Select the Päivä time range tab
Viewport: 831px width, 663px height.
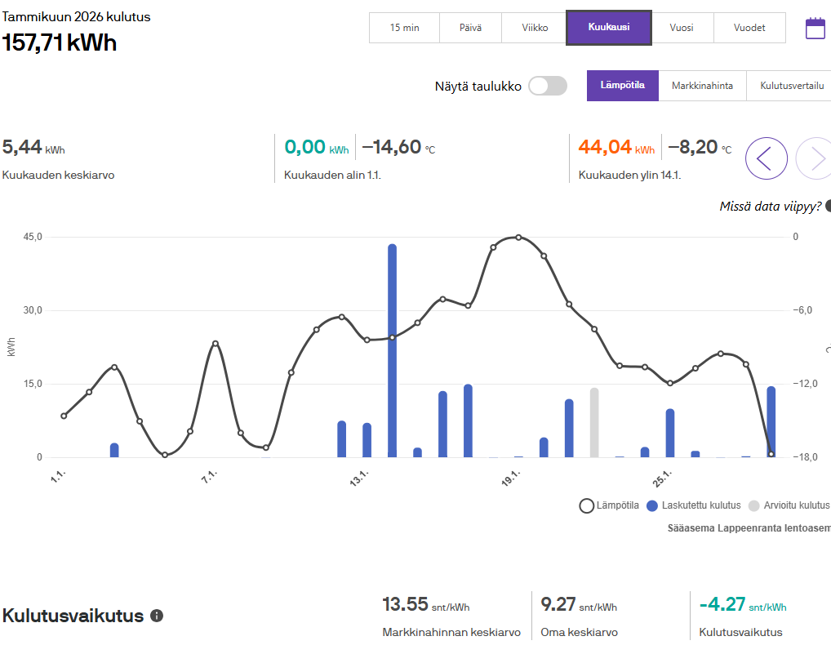tap(470, 28)
